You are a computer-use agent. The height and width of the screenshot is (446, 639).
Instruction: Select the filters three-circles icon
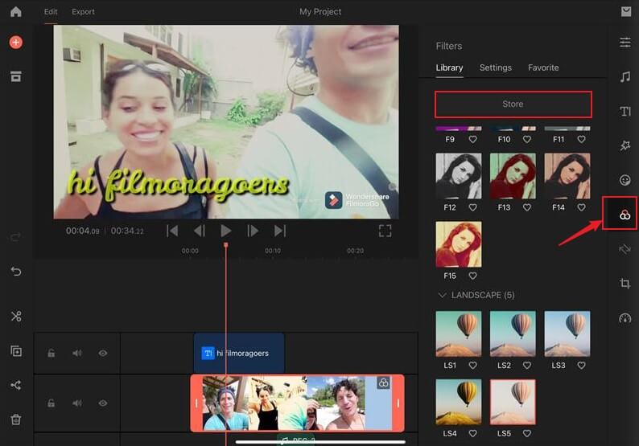click(x=625, y=215)
